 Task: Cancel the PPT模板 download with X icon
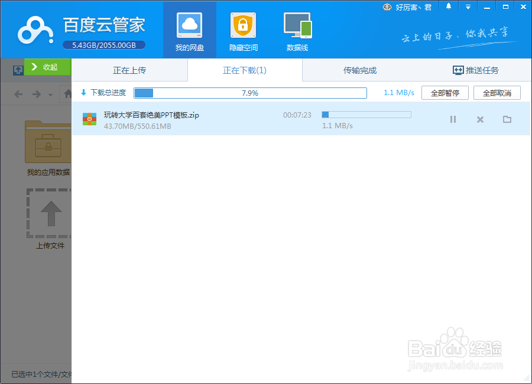point(479,119)
